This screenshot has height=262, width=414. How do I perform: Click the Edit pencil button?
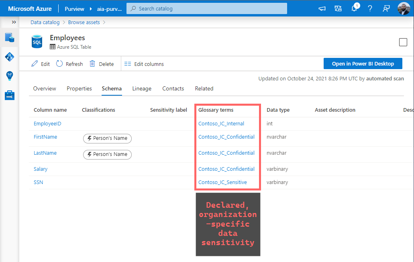41,64
